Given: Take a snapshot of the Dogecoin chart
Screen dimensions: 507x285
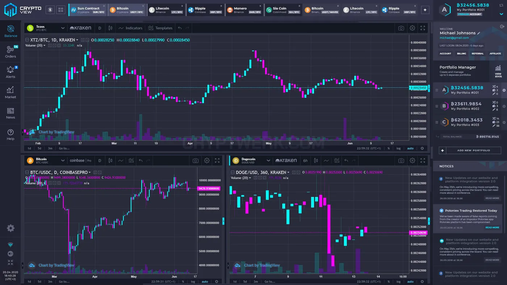Looking at the screenshot, I should (x=401, y=161).
